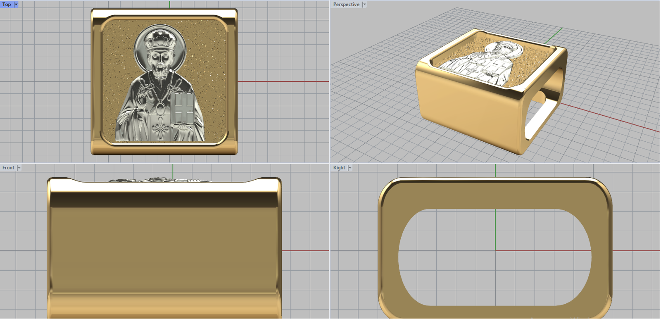This screenshot has height=319, width=661.
Task: Expand the Right viewport menu arrow
Action: point(350,168)
